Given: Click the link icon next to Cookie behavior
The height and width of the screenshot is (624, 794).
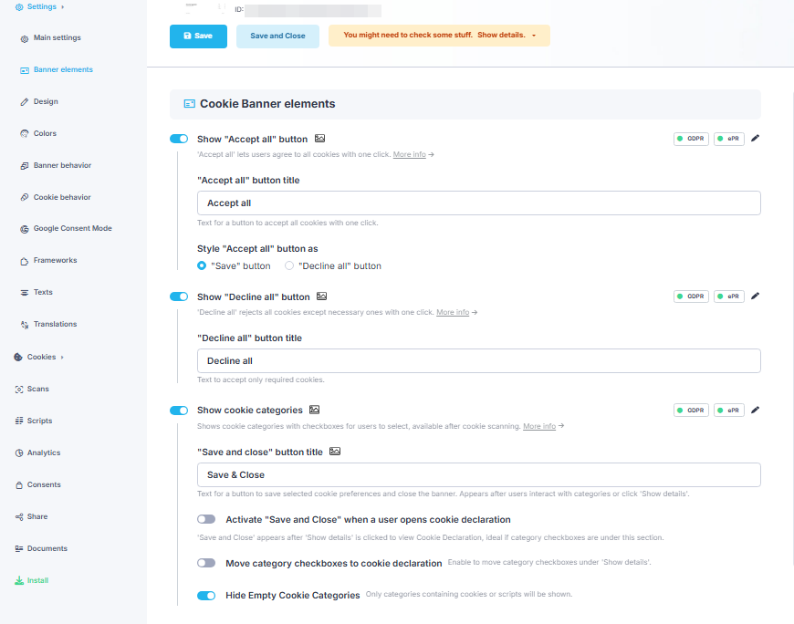Looking at the screenshot, I should coord(25,197).
